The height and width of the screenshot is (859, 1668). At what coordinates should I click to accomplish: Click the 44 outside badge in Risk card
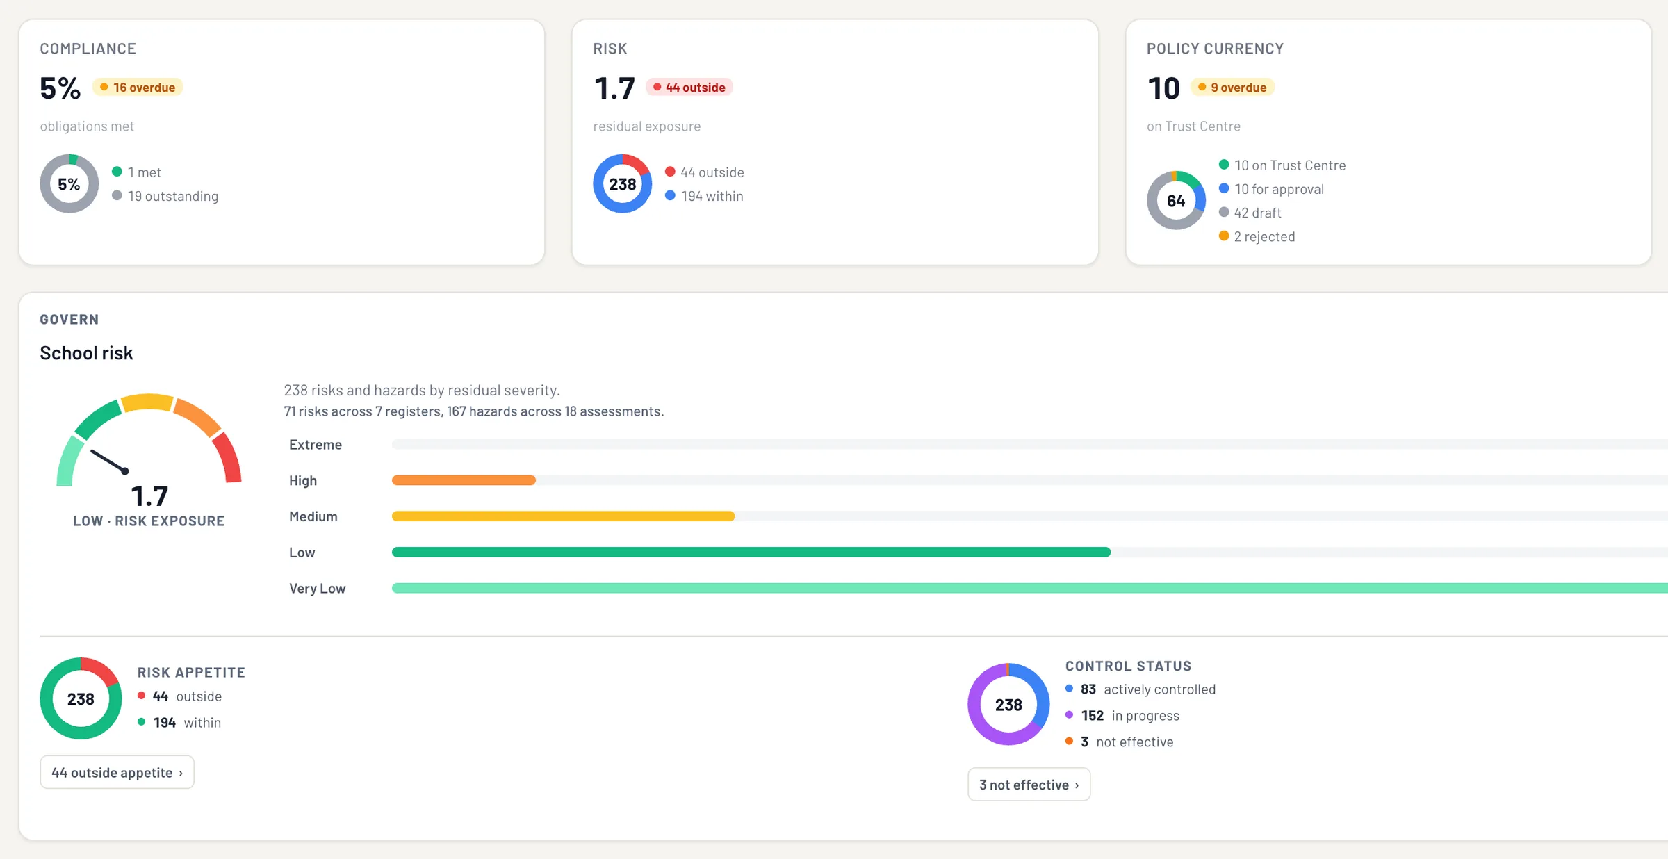[689, 87]
